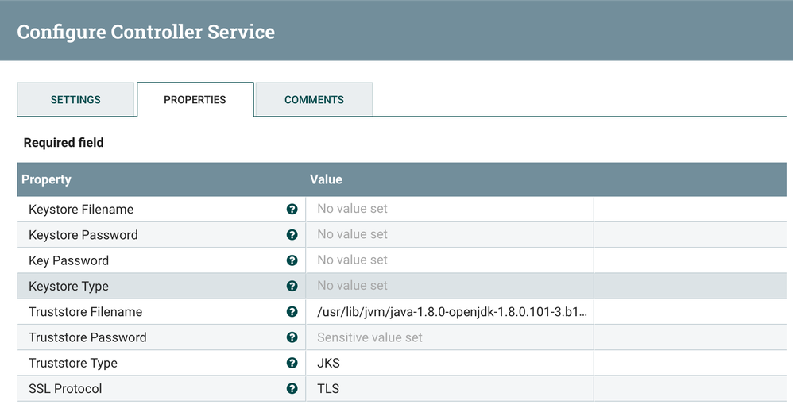
Task: Click help icon beside Keystore Password
Action: [x=292, y=235]
